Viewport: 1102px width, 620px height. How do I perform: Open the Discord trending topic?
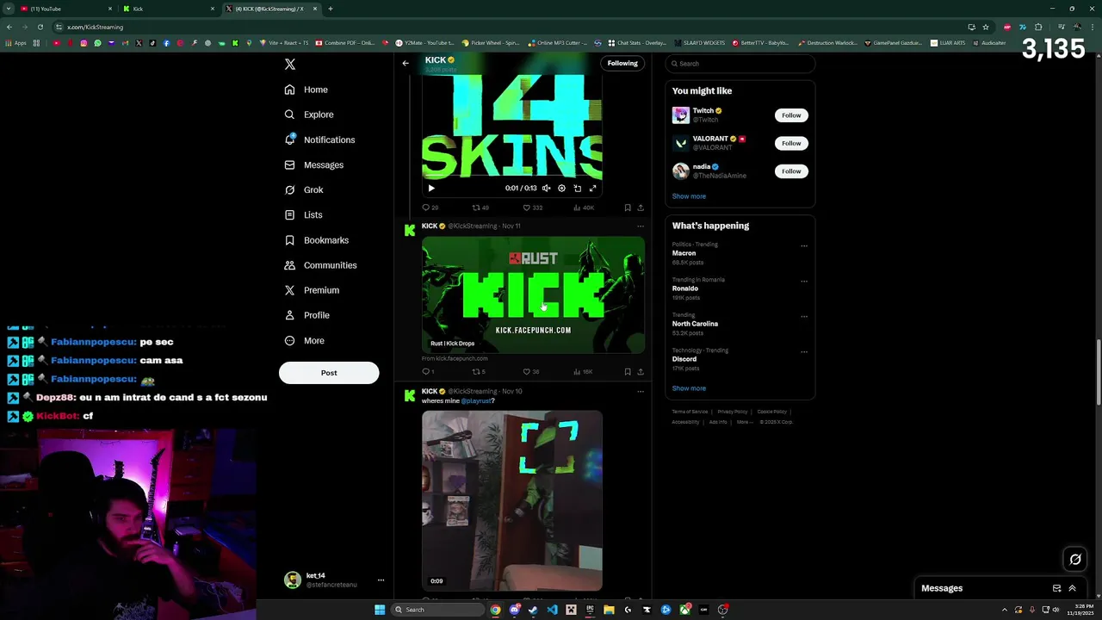pyautogui.click(x=684, y=359)
